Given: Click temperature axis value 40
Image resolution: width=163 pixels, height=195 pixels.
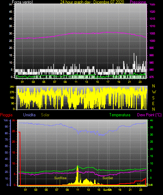Looking at the screenshot, I should click(151, 121).
